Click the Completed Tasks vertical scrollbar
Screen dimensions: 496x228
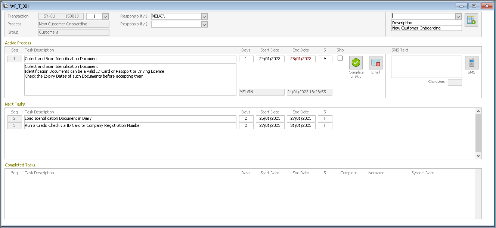[x=478, y=193]
